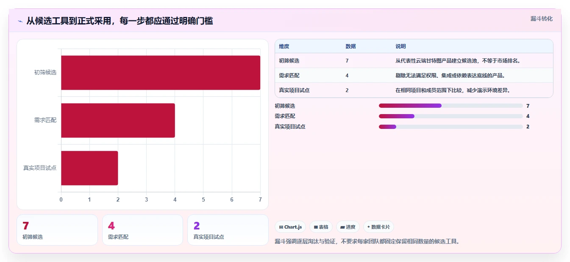Screen dimensions: 570x262
Task: Click the description starting 从代表性云端甘特图产品
Action: pyautogui.click(x=458, y=60)
